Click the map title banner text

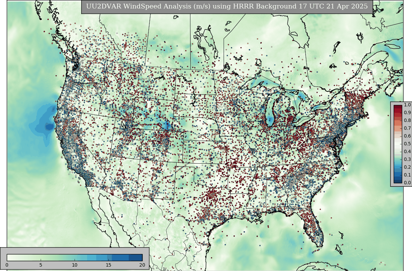pos(227,6)
